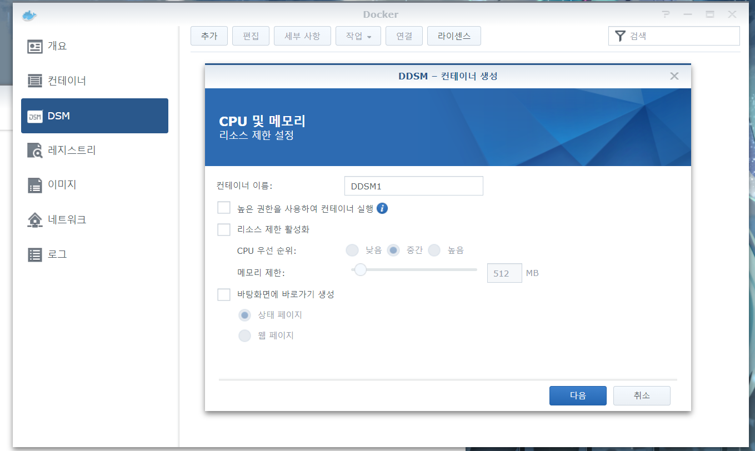Click the 다음 next button
The height and width of the screenshot is (451, 755).
[578, 395]
